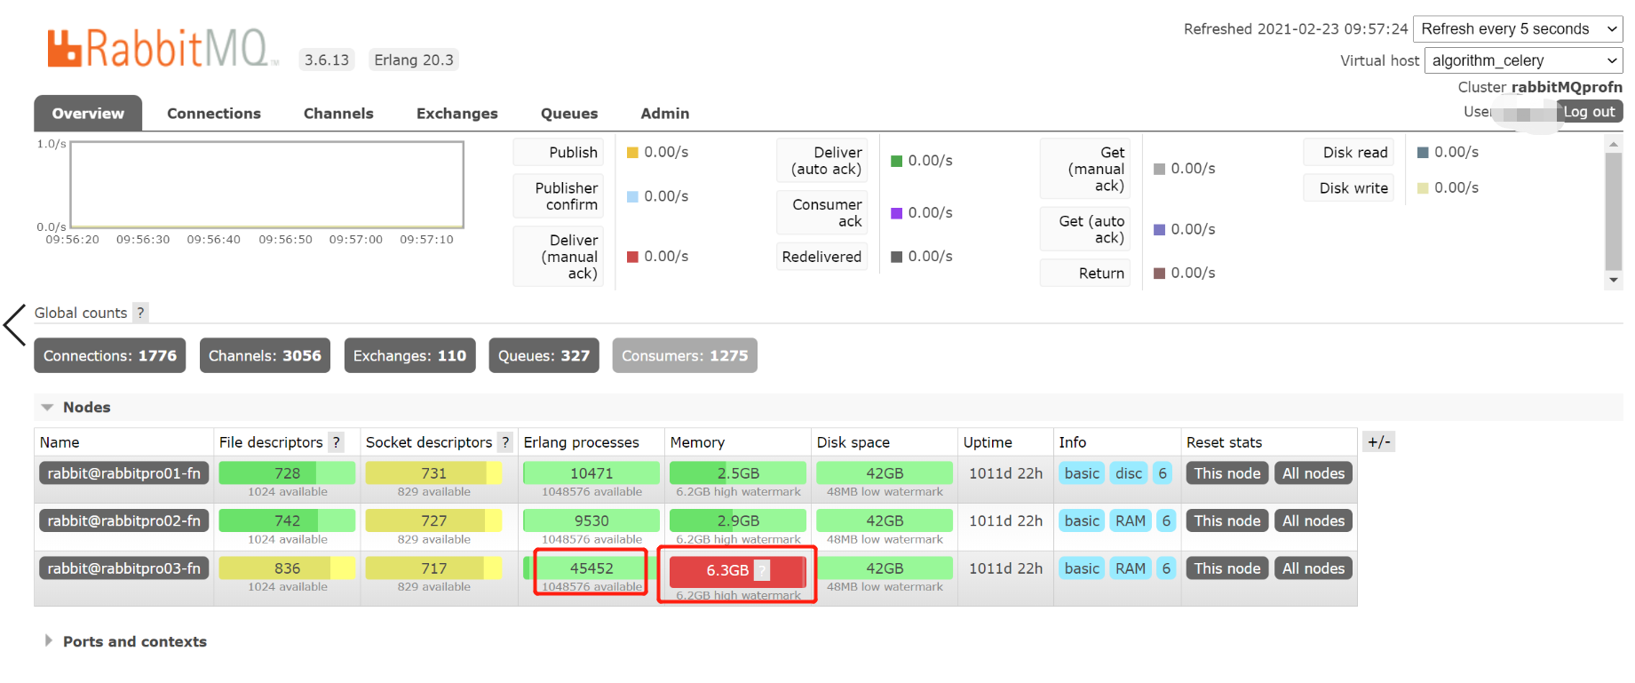Open the Queues: 327 count
The width and height of the screenshot is (1635, 683).
[544, 355]
